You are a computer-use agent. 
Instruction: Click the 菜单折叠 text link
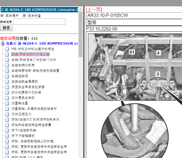[34, 16]
